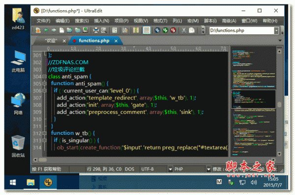Screen dimensions: 295x195
Task: Open the 格式(T) menu
Action: (160, 21)
